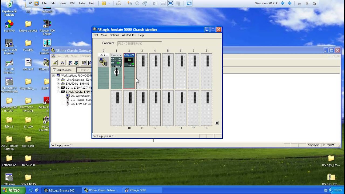Toggle the Autobrowse checkbox in RSLinx
Viewport: 345px width, 194px height.
(x=54, y=70)
